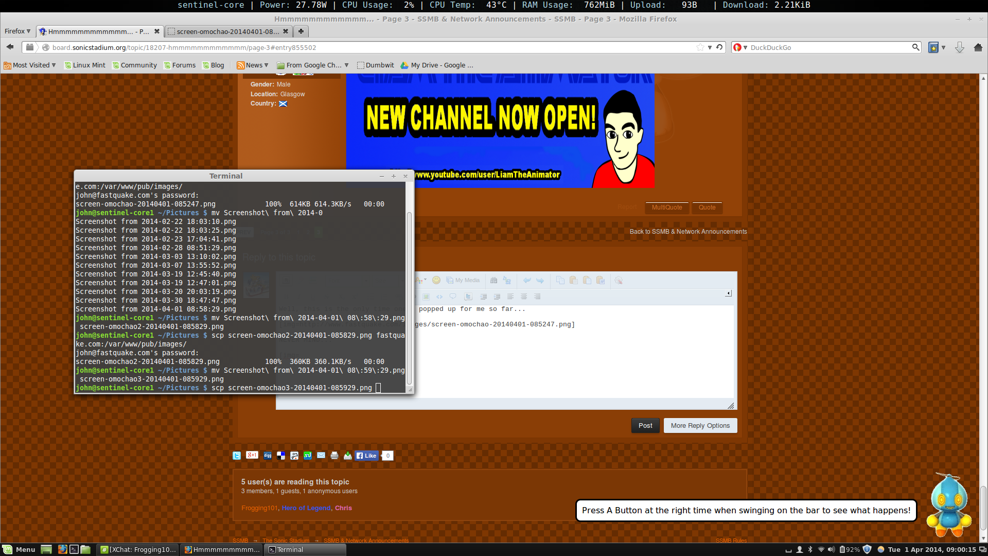Image resolution: width=988 pixels, height=556 pixels.
Task: Align text left in reply editor
Action: click(x=510, y=297)
